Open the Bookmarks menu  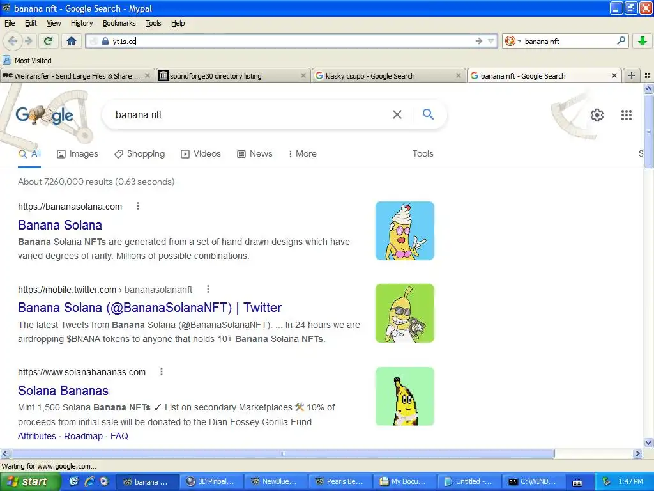[x=119, y=23]
